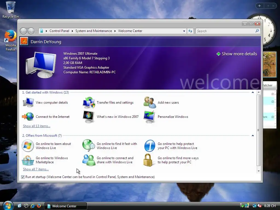Click the Add new users icon

(150, 102)
